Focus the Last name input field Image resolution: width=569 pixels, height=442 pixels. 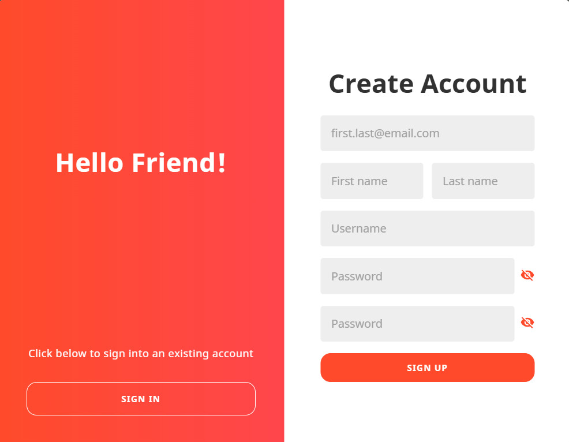click(483, 181)
